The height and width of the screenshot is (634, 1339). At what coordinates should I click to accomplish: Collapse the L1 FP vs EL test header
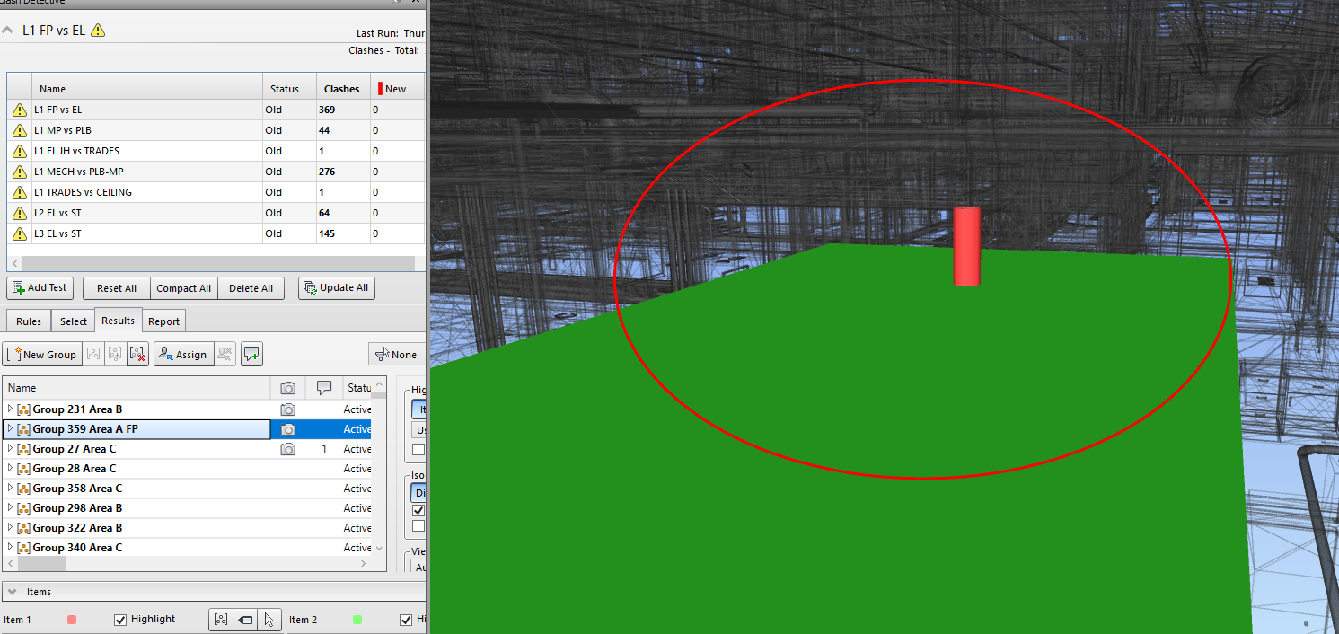(8, 31)
